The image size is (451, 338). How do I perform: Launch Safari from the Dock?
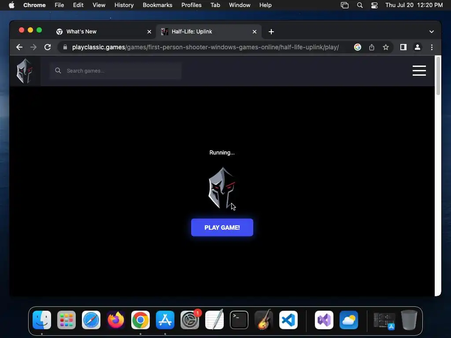pos(91,320)
